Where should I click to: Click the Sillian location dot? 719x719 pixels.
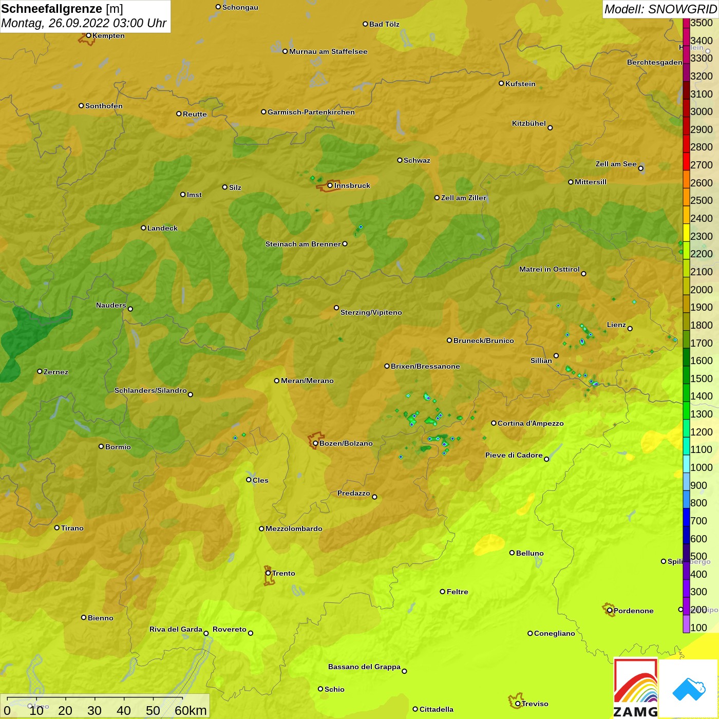point(556,355)
